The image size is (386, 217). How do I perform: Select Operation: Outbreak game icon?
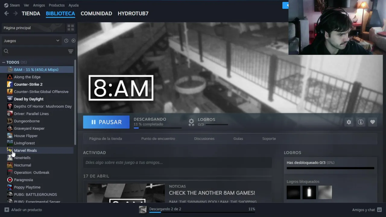(x=10, y=172)
